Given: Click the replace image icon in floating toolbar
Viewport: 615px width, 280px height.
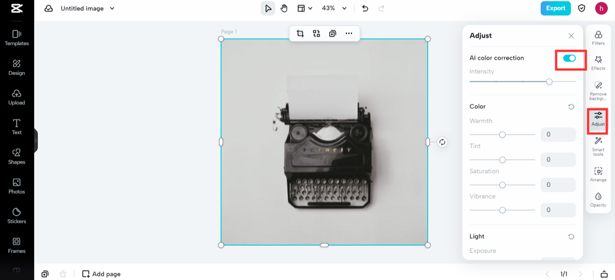Looking at the screenshot, I should click(x=316, y=34).
